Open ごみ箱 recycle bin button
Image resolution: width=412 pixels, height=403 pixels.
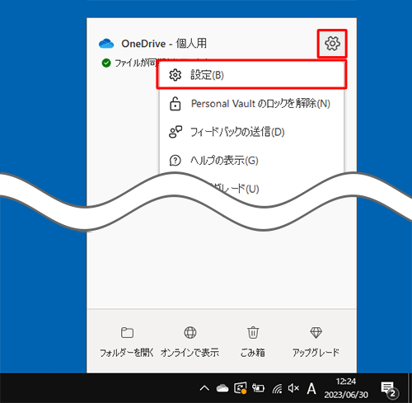[253, 342]
